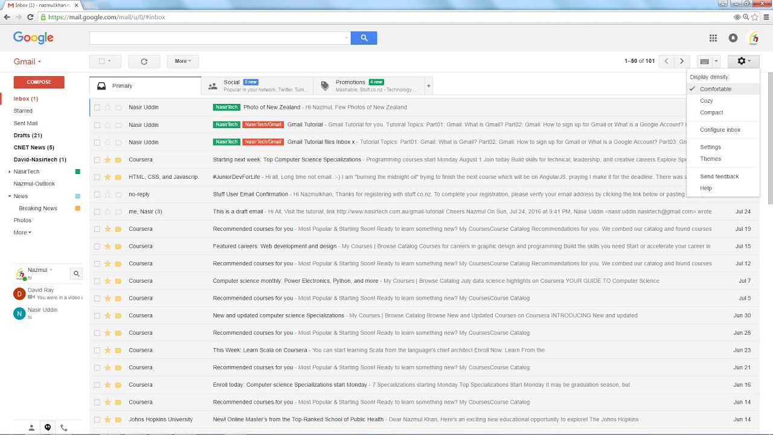Search Hangouts contacts magnifier icon

(x=77, y=274)
